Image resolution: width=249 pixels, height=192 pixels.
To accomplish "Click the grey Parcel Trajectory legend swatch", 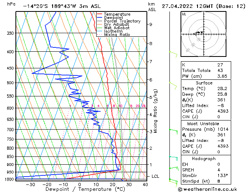I will pos(100,21).
